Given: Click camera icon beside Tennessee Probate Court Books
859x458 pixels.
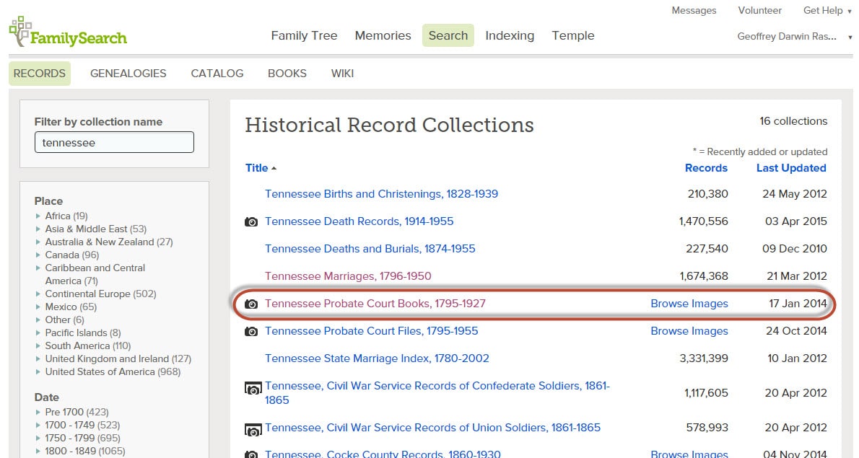Looking at the screenshot, I should [x=251, y=304].
